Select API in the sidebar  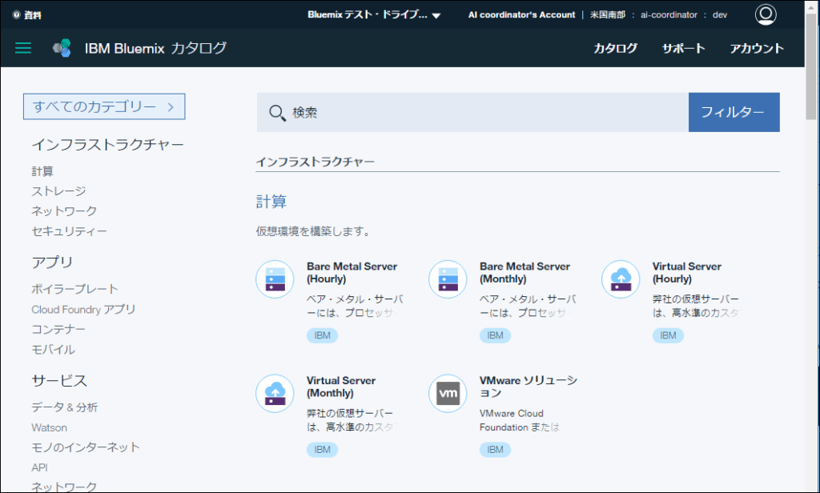(x=40, y=467)
